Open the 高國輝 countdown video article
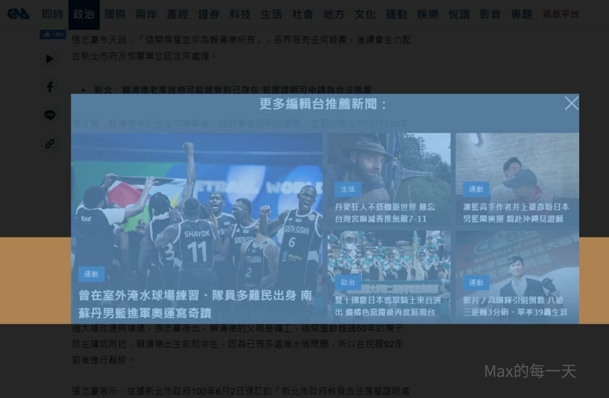 tap(516, 306)
